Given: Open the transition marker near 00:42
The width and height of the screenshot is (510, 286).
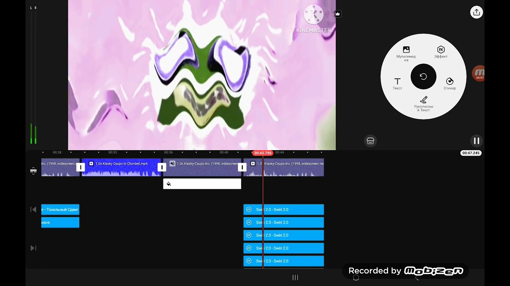Looking at the screenshot, I should (242, 168).
